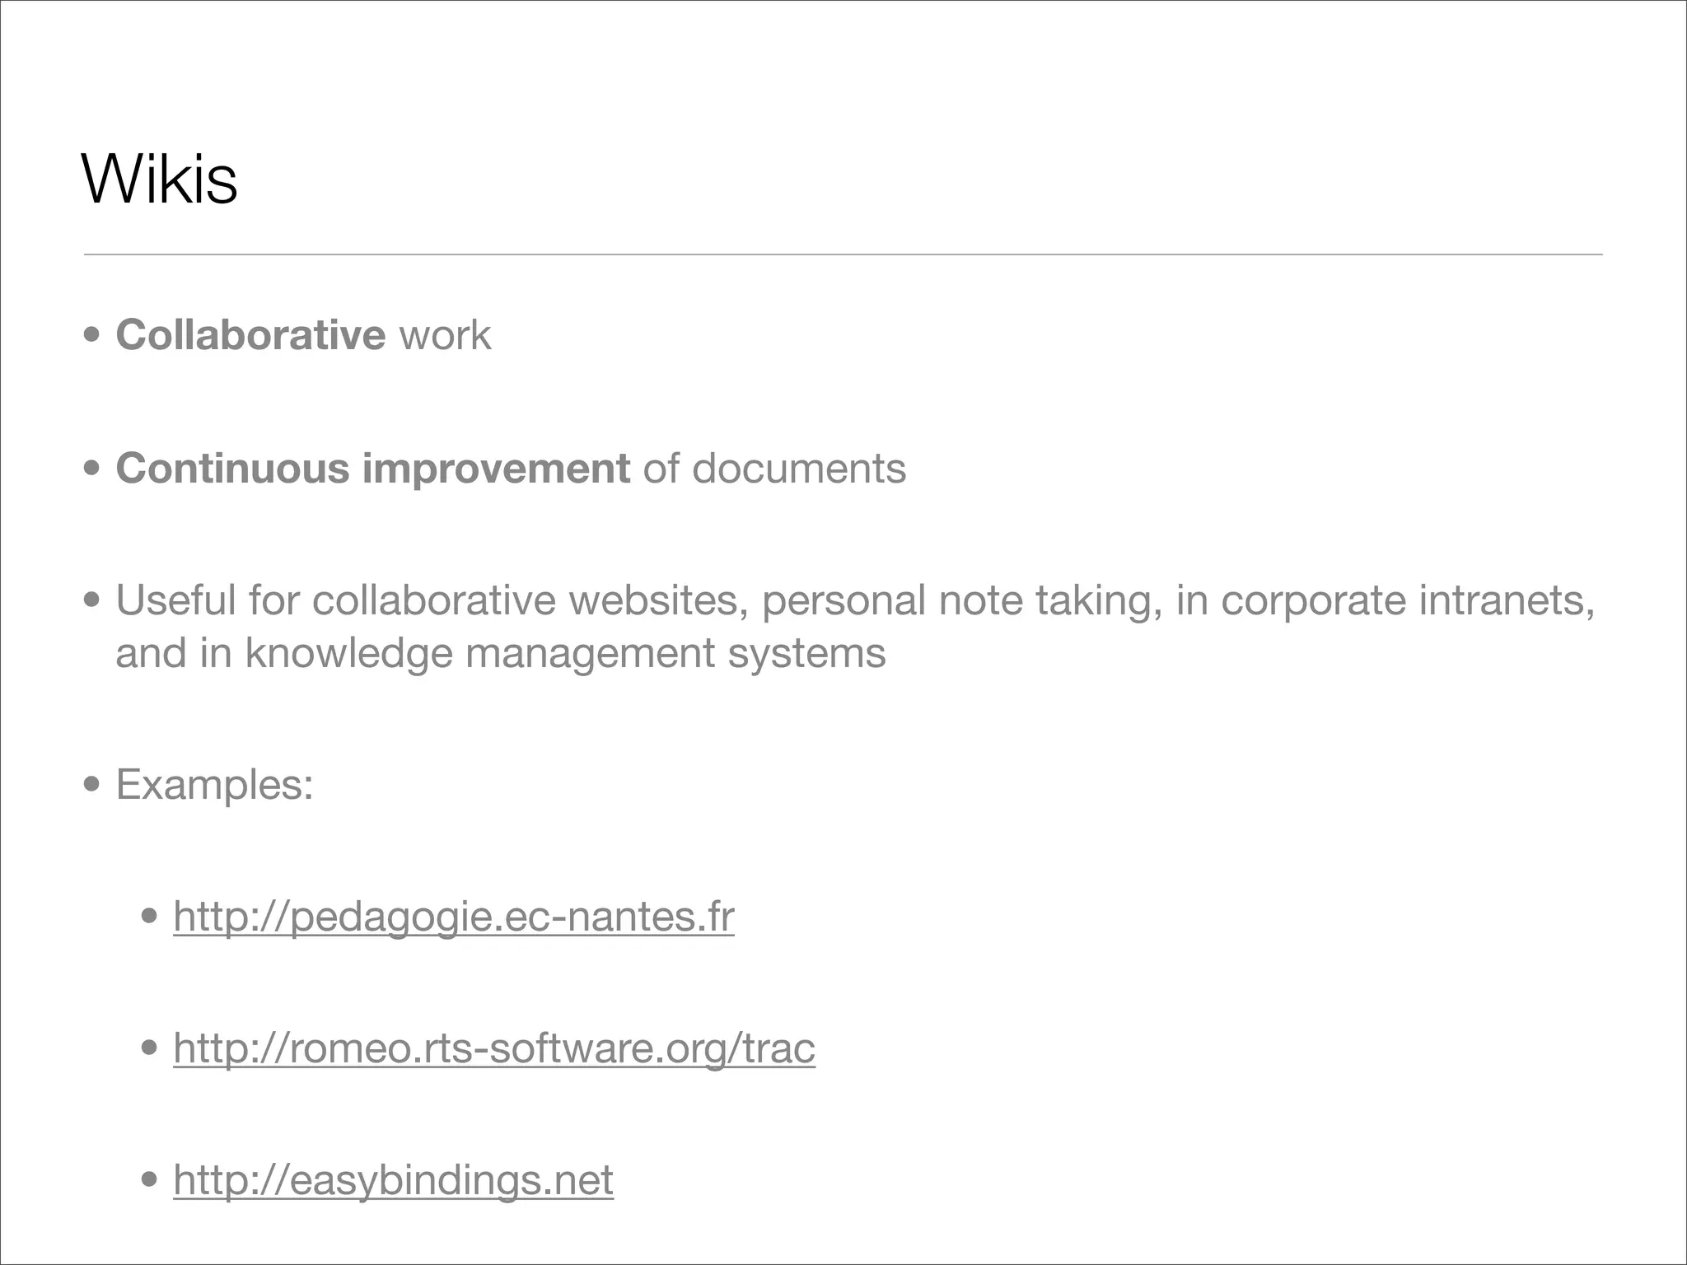Click the 'of documents' text
Screen dimensions: 1687x1265
tap(774, 469)
